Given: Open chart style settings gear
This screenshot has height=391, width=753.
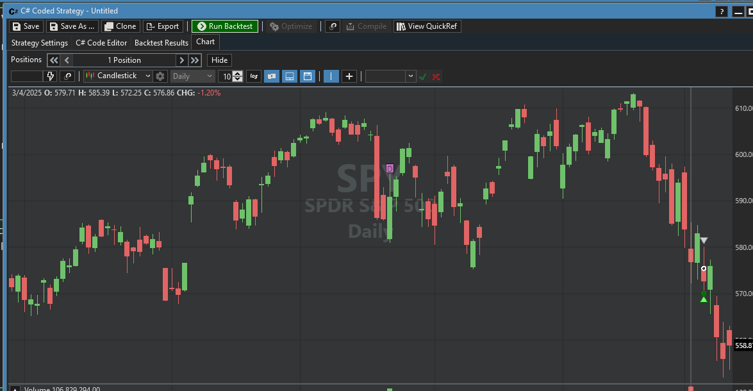Looking at the screenshot, I should 160,76.
